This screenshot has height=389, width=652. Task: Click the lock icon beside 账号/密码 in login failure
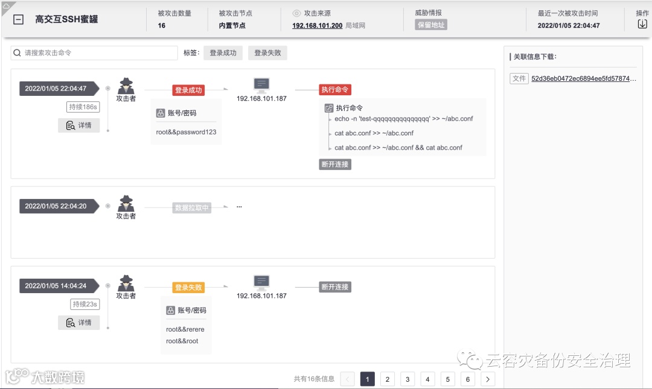pyautogui.click(x=170, y=311)
